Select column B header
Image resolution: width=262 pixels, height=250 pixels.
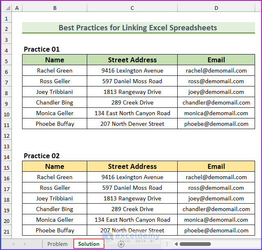(x=54, y=8)
